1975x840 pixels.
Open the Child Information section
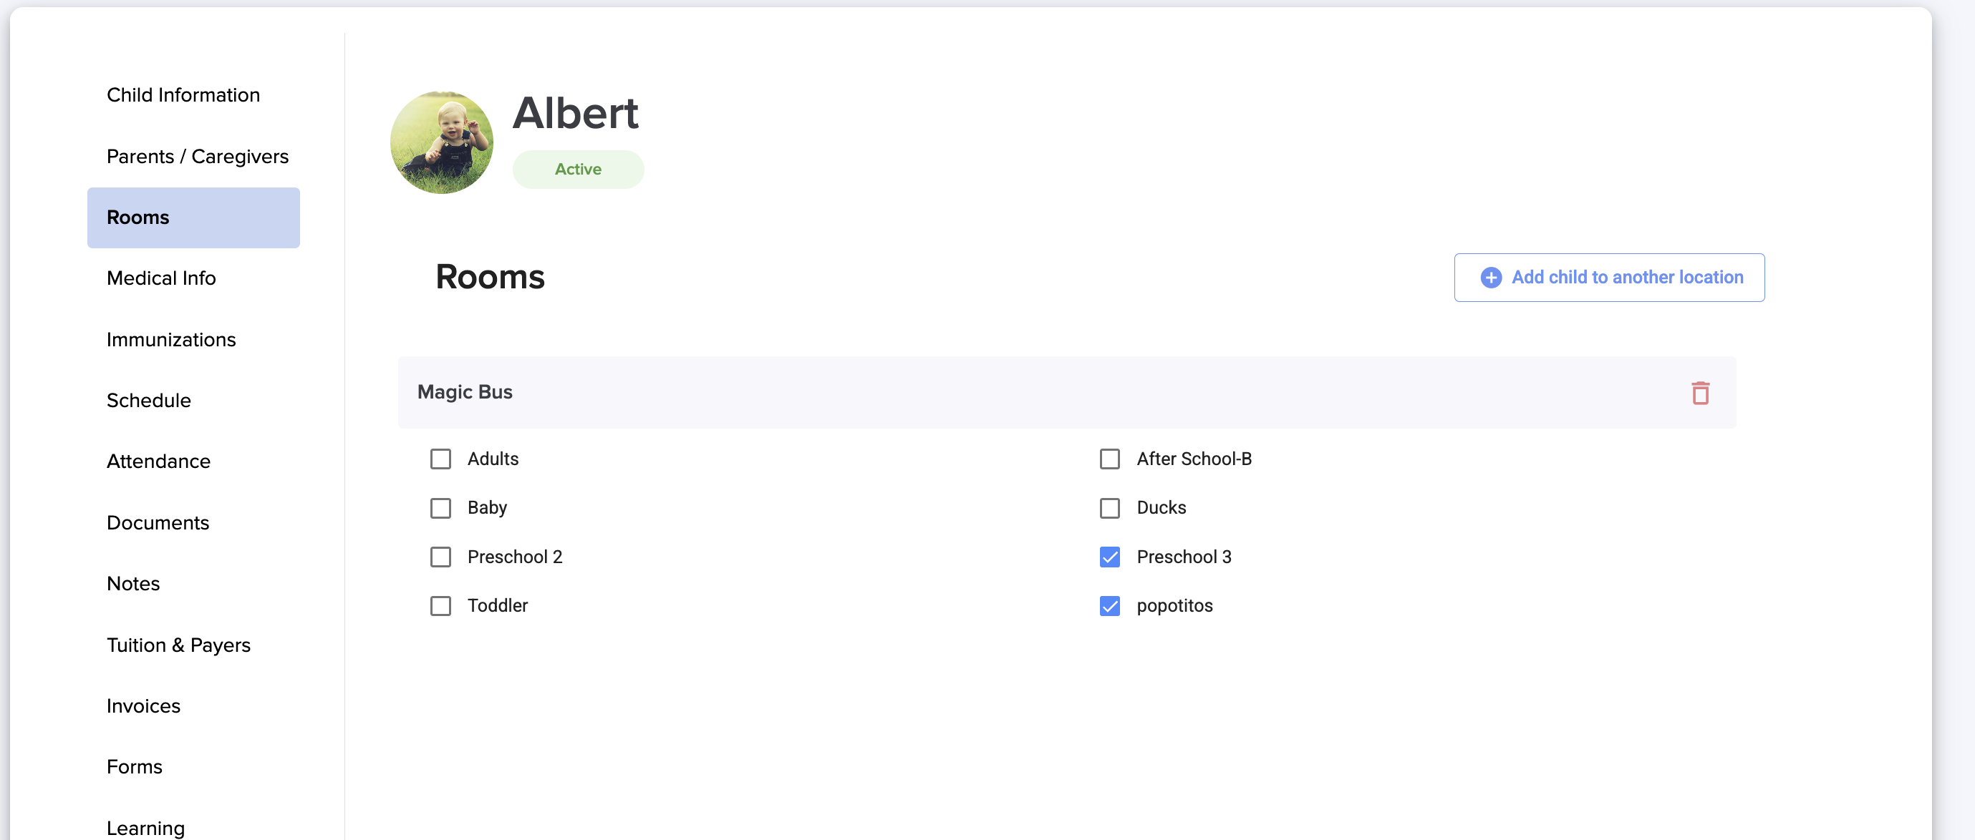pyautogui.click(x=183, y=95)
